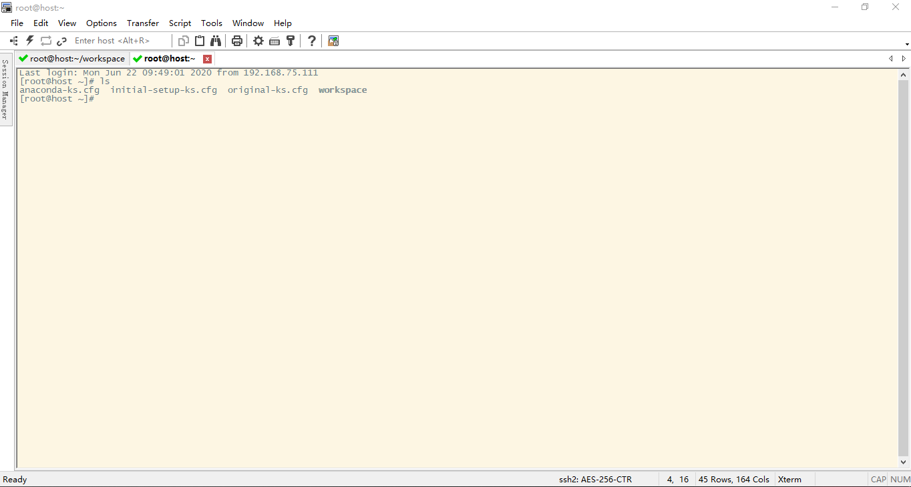Click initial-setup-ks.cfg in terminal output
Screen dimensions: 911x487
coord(164,90)
